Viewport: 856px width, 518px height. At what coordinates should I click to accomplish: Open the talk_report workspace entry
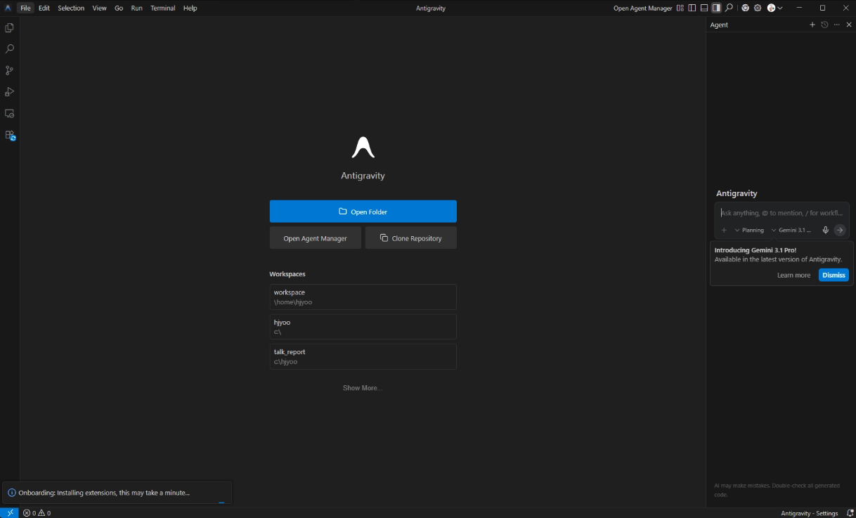click(x=363, y=356)
